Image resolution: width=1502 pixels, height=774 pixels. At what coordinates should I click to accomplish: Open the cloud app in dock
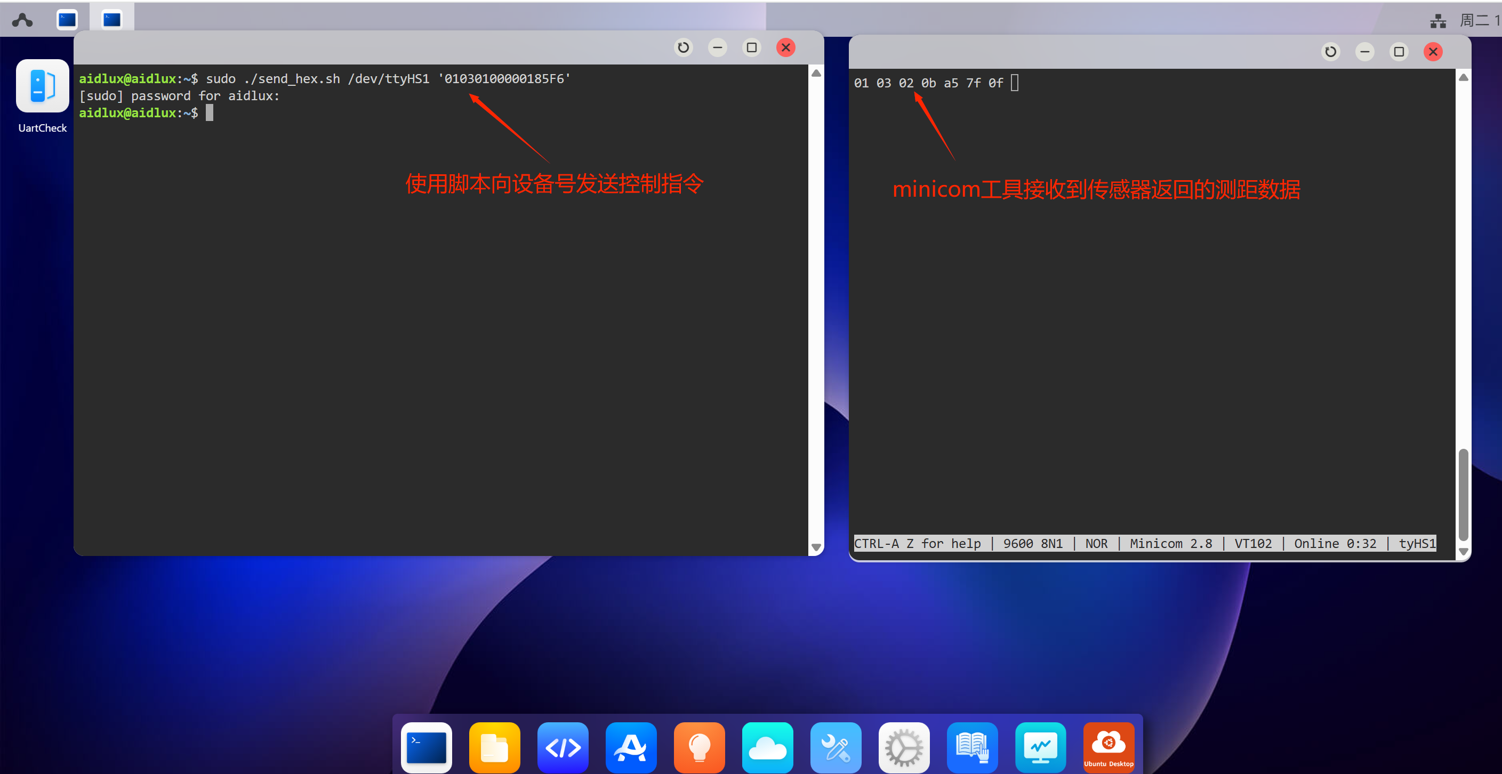pyautogui.click(x=767, y=747)
